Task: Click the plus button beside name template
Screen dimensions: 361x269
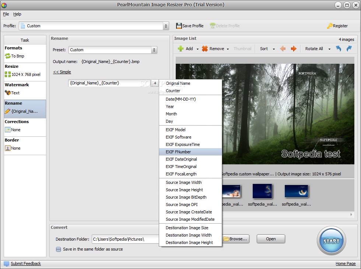Action: (x=155, y=83)
